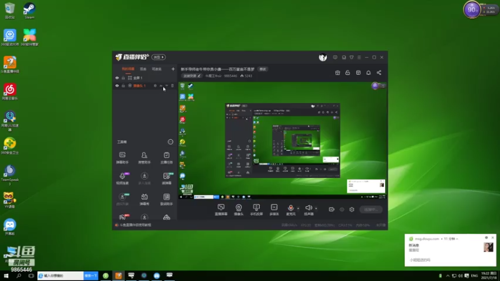Add a screen capture source from bottom bar

click(x=221, y=210)
